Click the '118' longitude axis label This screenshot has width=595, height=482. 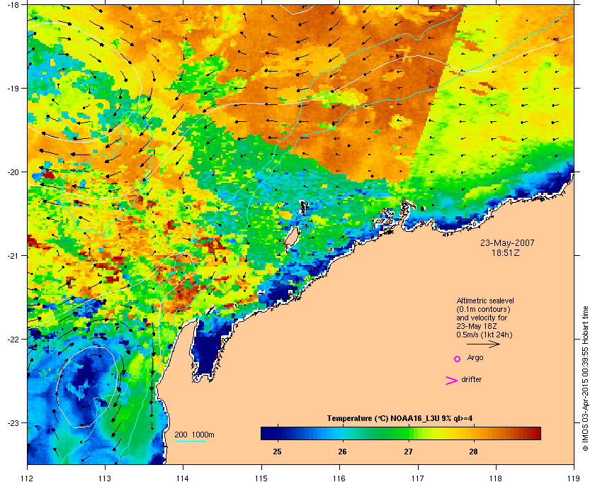point(496,478)
